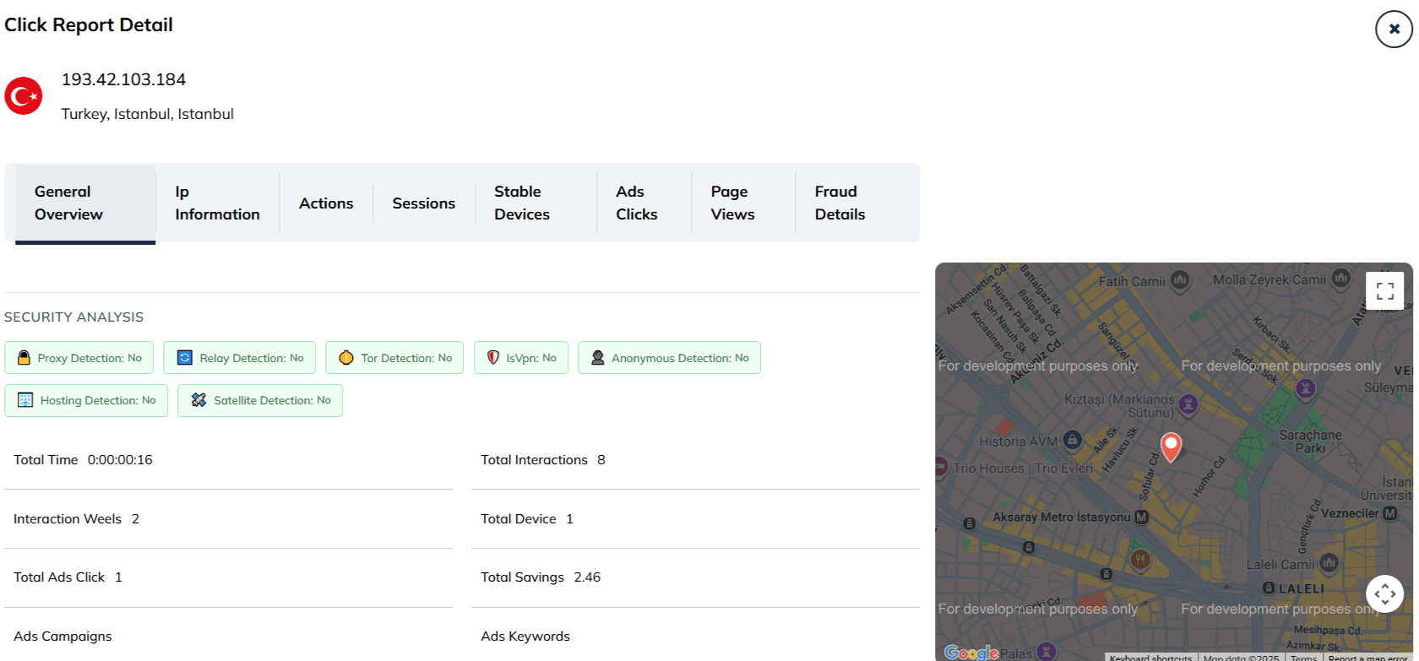1419x661 pixels.
Task: Click the LALELI tram stop icon
Action: (x=1269, y=588)
